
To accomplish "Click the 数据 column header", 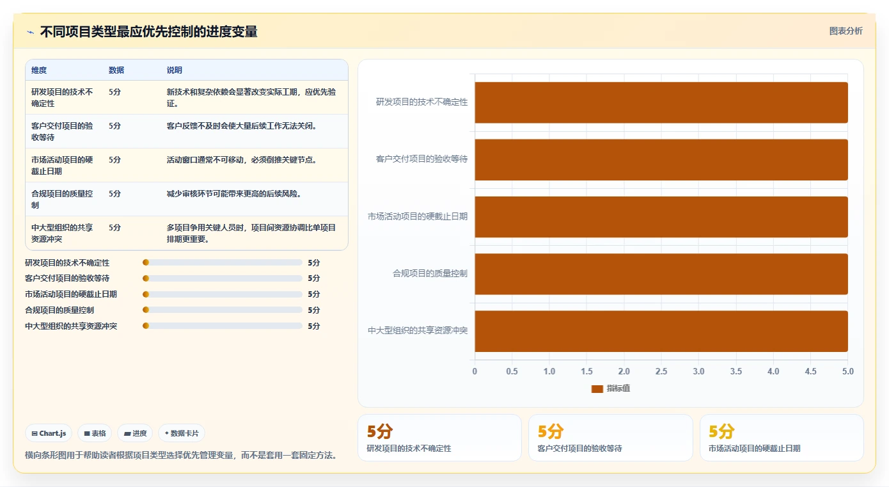I will coord(116,70).
